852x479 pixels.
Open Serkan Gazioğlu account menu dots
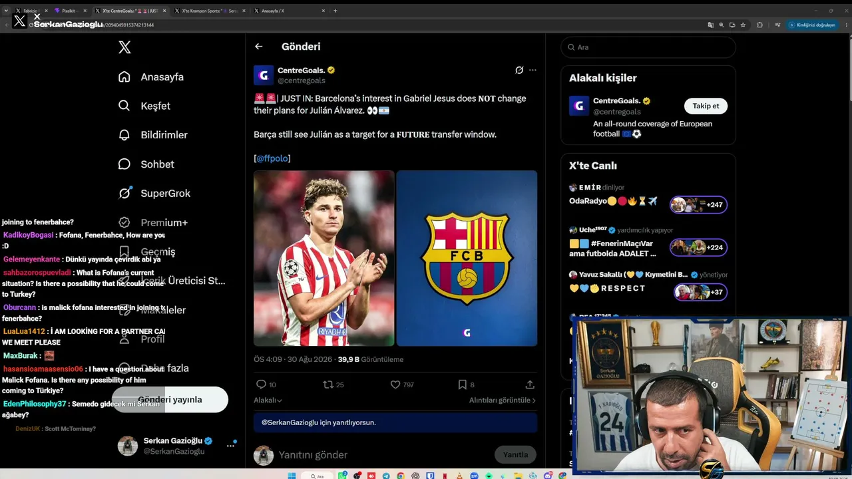pos(230,446)
